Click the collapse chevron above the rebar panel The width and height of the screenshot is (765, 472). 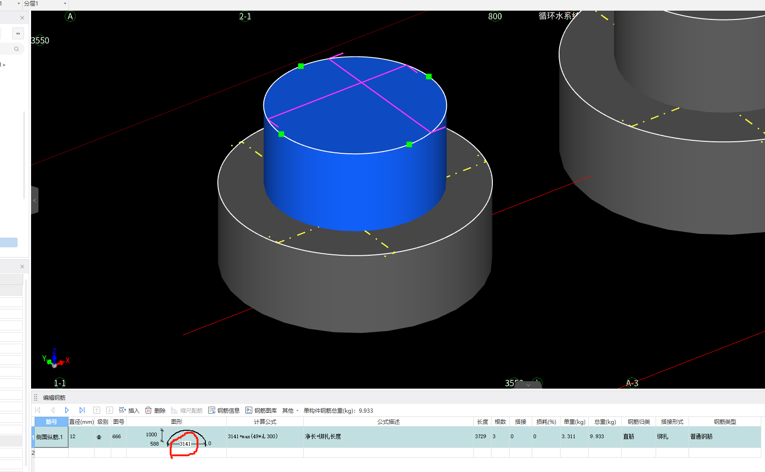[528, 384]
